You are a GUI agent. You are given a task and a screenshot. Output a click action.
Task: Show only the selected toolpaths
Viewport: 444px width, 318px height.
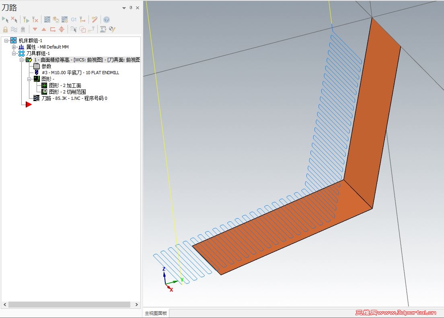74,29
